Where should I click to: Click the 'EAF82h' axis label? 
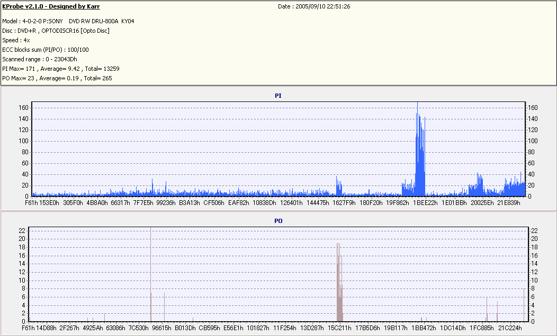click(239, 203)
